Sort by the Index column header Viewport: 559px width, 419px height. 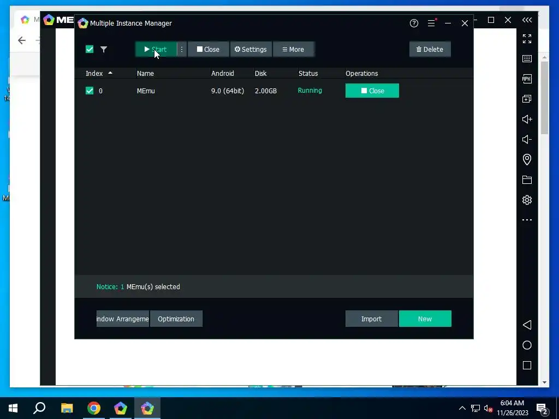coord(94,74)
